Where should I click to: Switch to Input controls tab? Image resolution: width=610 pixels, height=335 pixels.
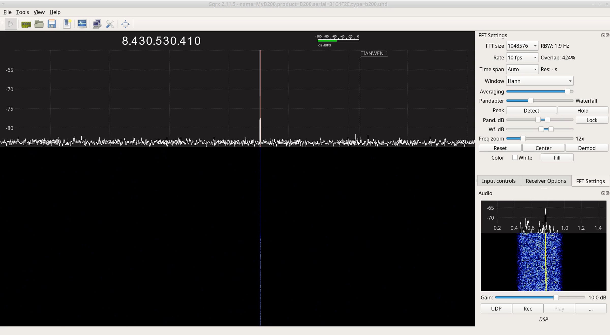499,181
